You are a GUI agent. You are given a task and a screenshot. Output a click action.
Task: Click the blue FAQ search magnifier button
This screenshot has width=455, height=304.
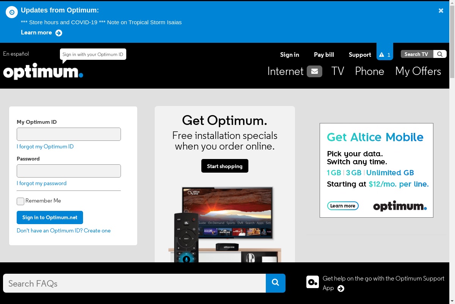(276, 283)
